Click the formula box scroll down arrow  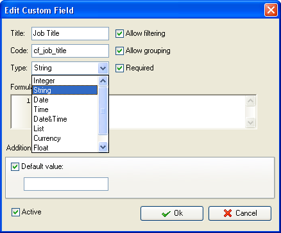pos(250,122)
